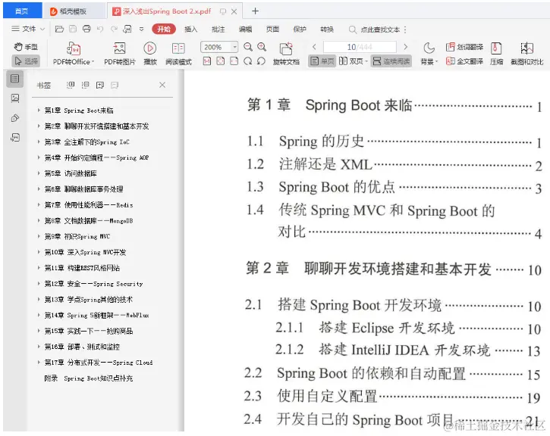Zoom out with the minus magnifier
The image size is (550, 436).
tap(248, 46)
